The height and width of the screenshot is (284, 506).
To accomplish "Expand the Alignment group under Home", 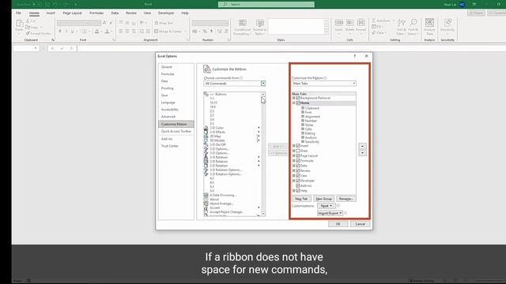I will (x=303, y=117).
